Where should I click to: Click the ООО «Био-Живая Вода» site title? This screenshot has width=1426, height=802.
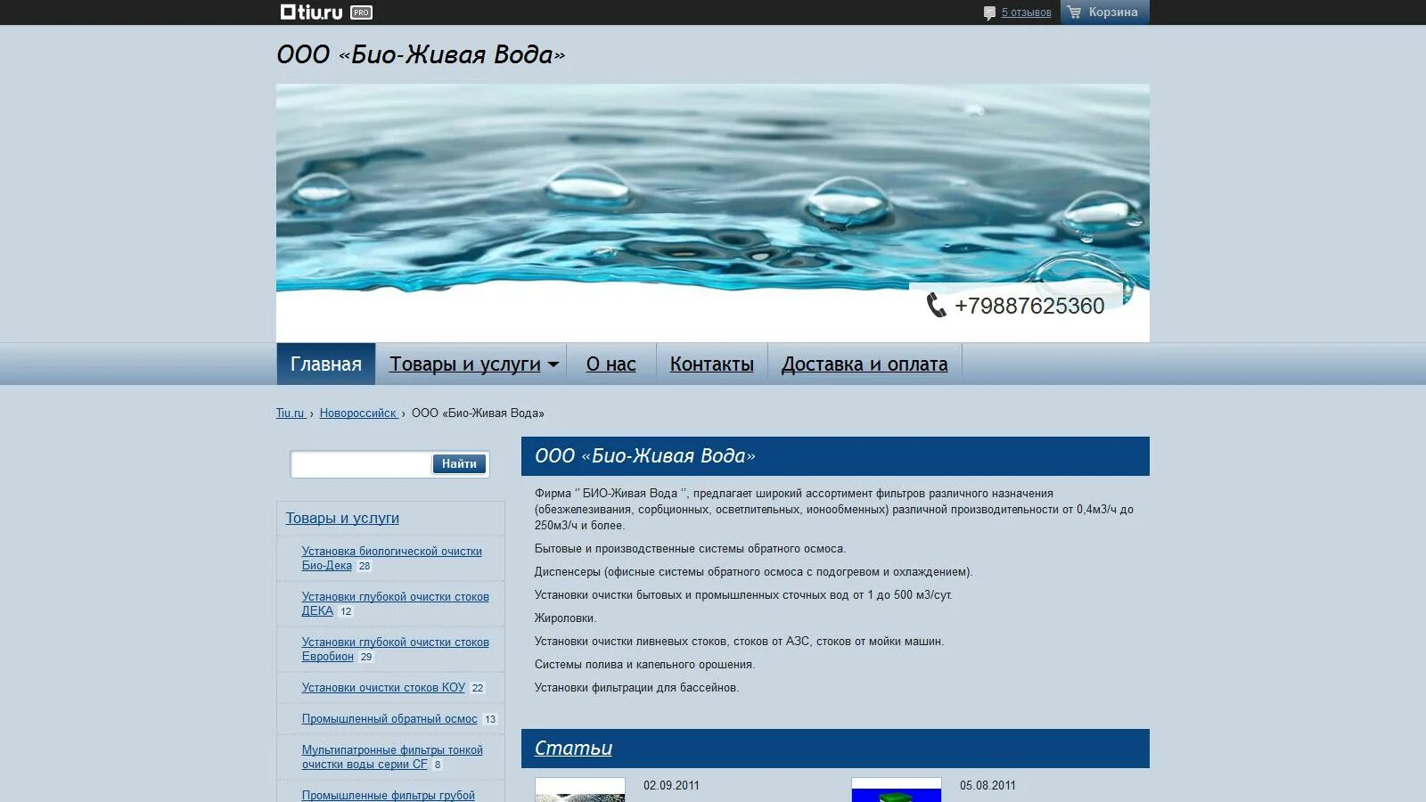(421, 54)
